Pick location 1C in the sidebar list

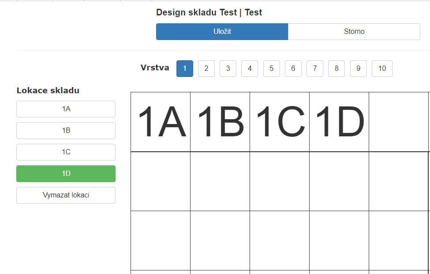click(x=66, y=152)
